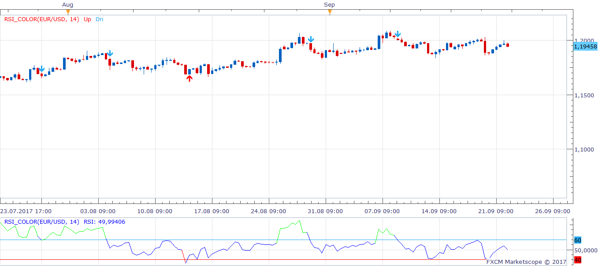
Task: Click the 21.09 09:00 date label
Action: [497, 211]
